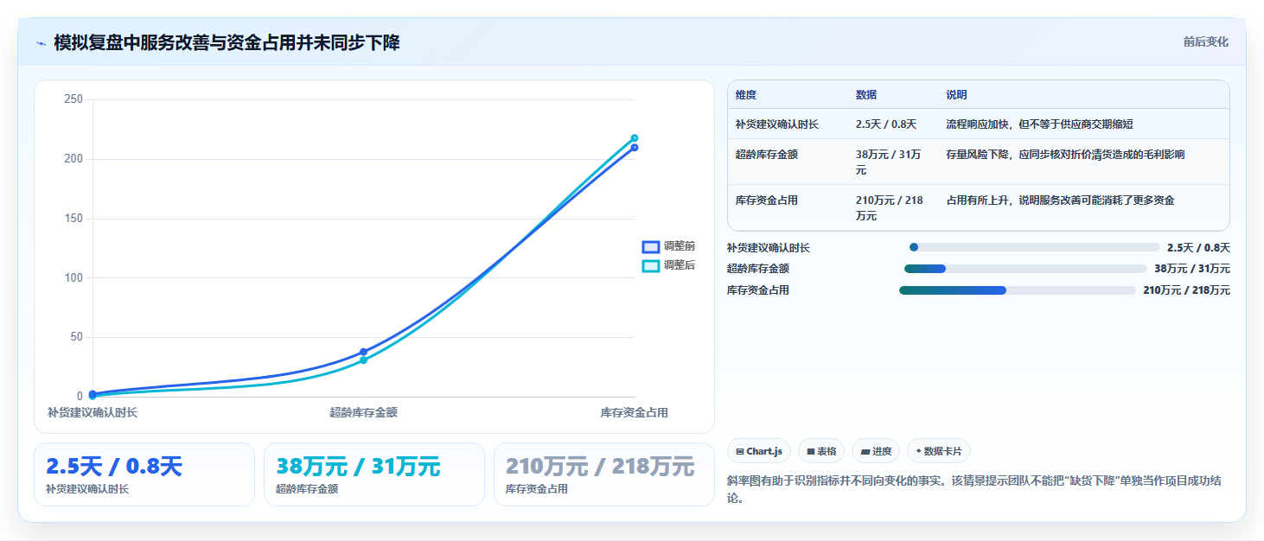The width and height of the screenshot is (1264, 541).
Task: Click the x-axis label 库存资金占用
Action: pos(635,413)
